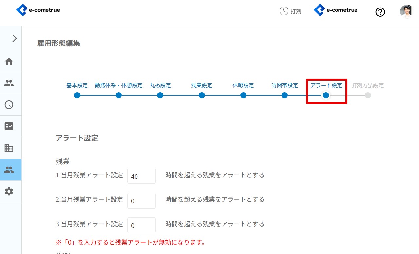The height and width of the screenshot is (254, 419).
Task: Click the first overtime alert field showing 40
Action: pyautogui.click(x=141, y=176)
